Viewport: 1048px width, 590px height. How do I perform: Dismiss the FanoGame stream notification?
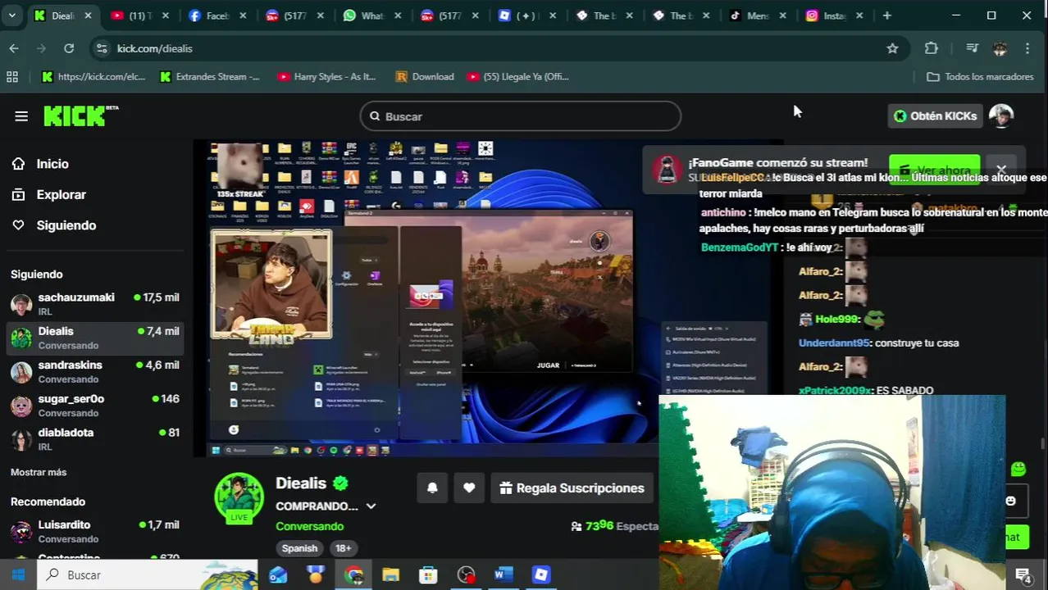click(1000, 170)
